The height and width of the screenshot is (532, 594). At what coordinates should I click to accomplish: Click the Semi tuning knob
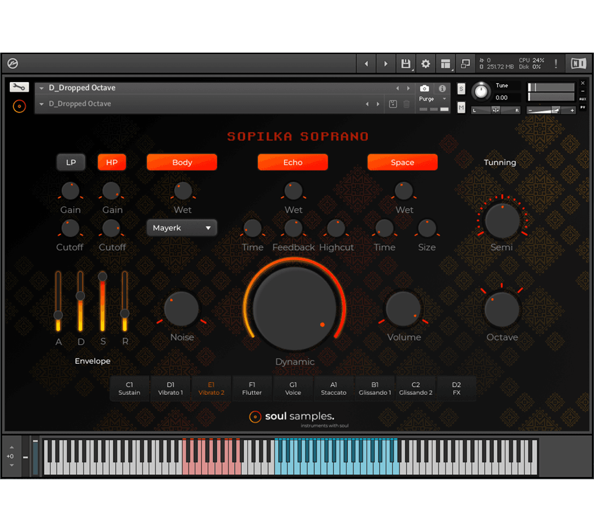[502, 221]
